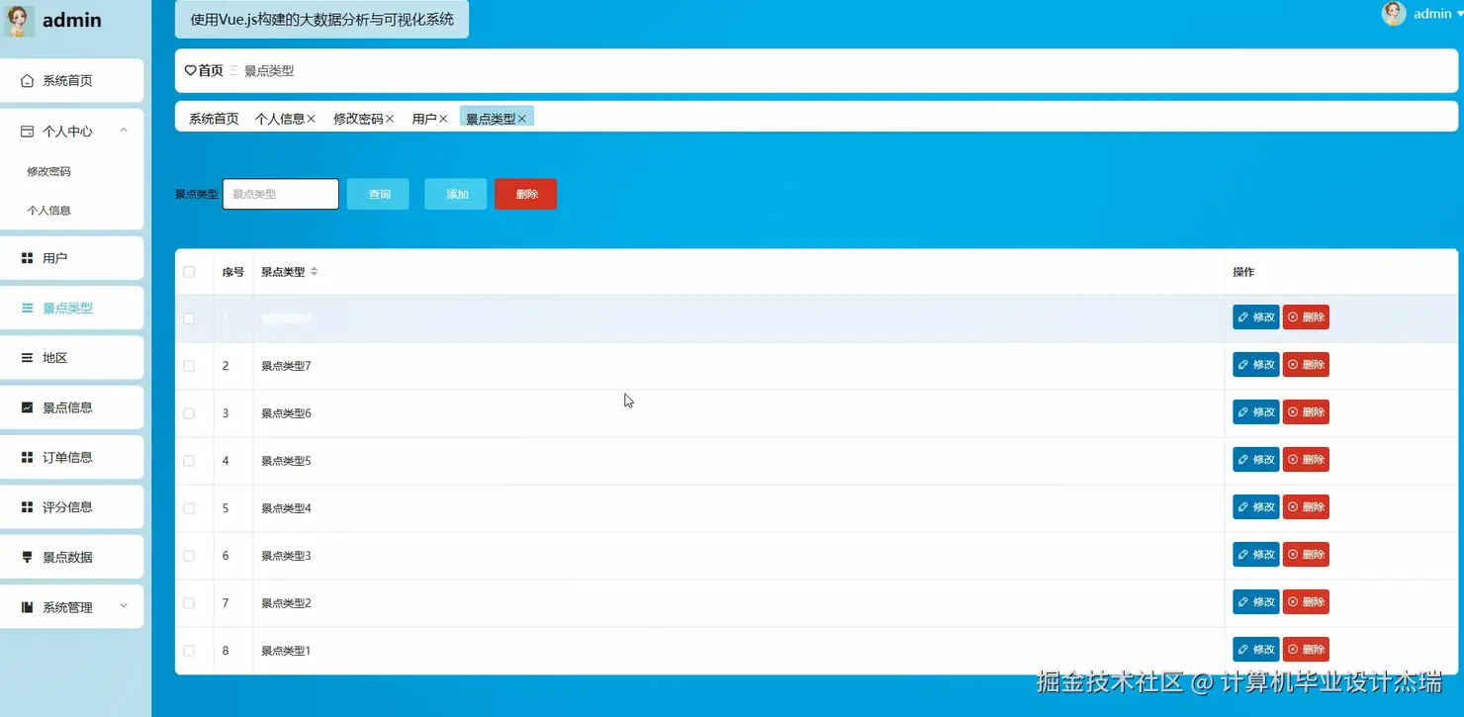Click 修改 in row 1

1256,317
